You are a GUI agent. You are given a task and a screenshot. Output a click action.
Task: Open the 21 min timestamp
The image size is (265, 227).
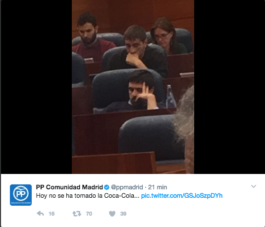[x=158, y=187]
